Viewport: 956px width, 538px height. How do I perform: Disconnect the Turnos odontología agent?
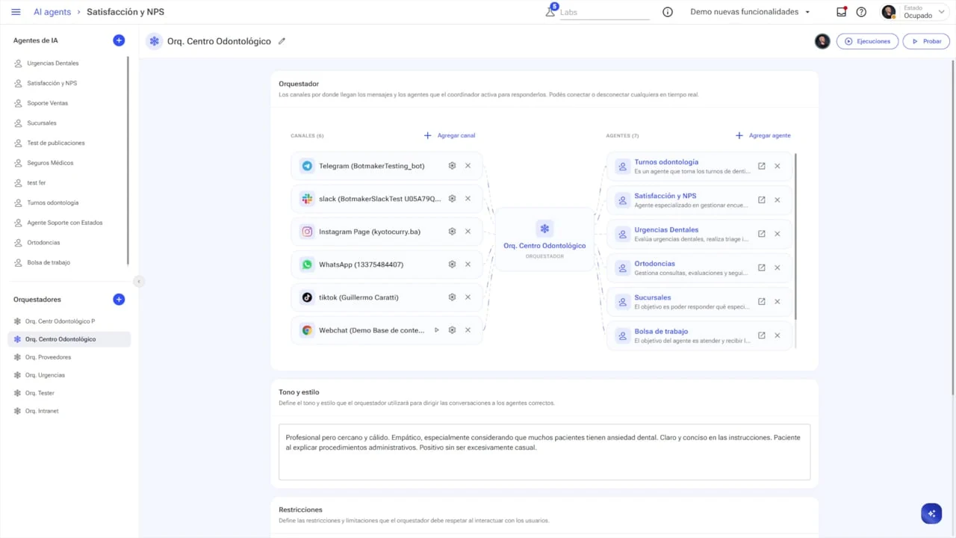(777, 166)
